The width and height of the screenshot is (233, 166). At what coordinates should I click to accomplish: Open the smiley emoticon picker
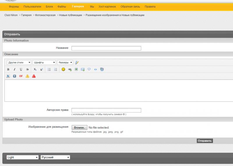pos(63,69)
